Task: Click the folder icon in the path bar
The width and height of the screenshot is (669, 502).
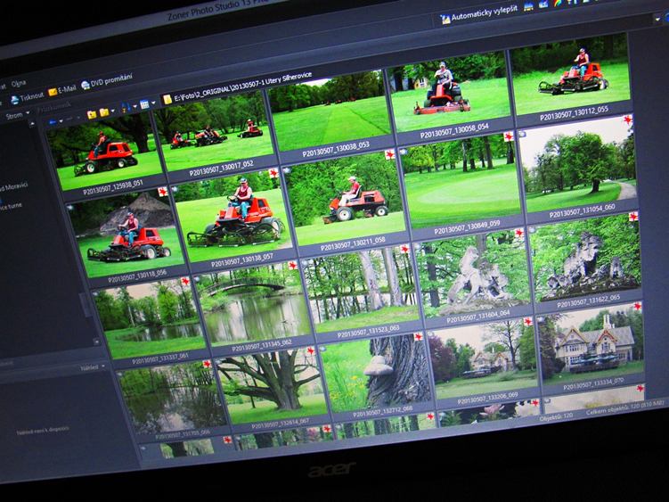Action: (x=167, y=100)
